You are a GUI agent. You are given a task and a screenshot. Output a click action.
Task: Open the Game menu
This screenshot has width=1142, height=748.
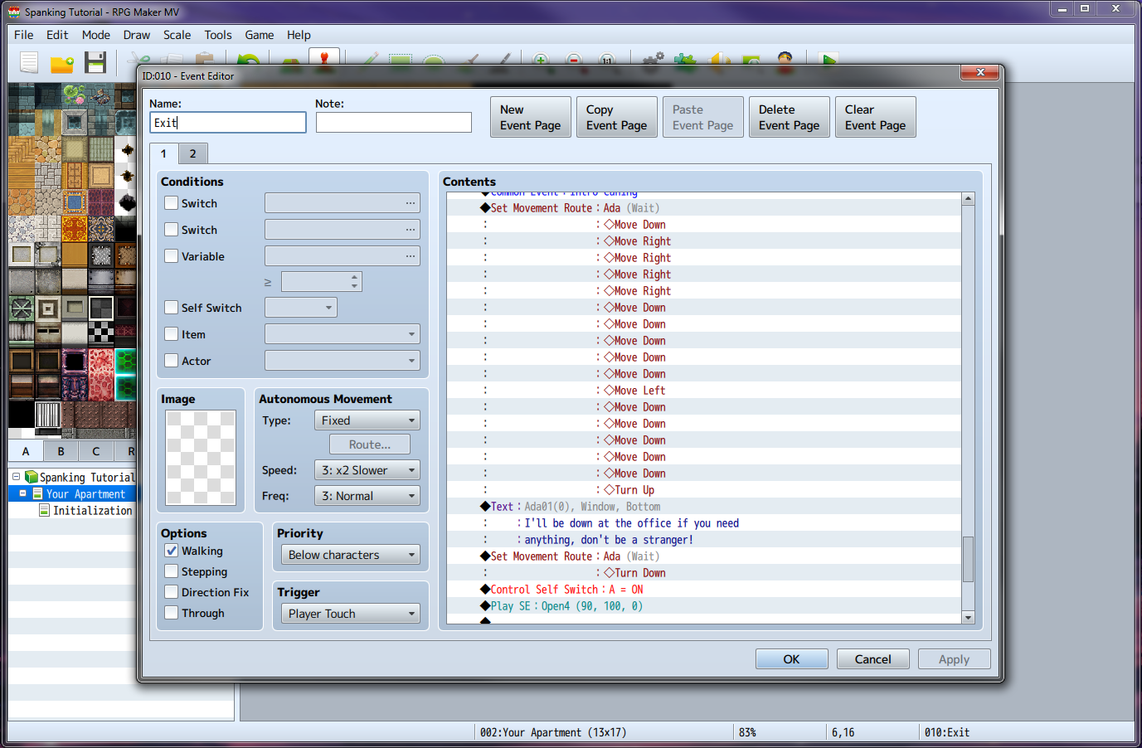[260, 35]
